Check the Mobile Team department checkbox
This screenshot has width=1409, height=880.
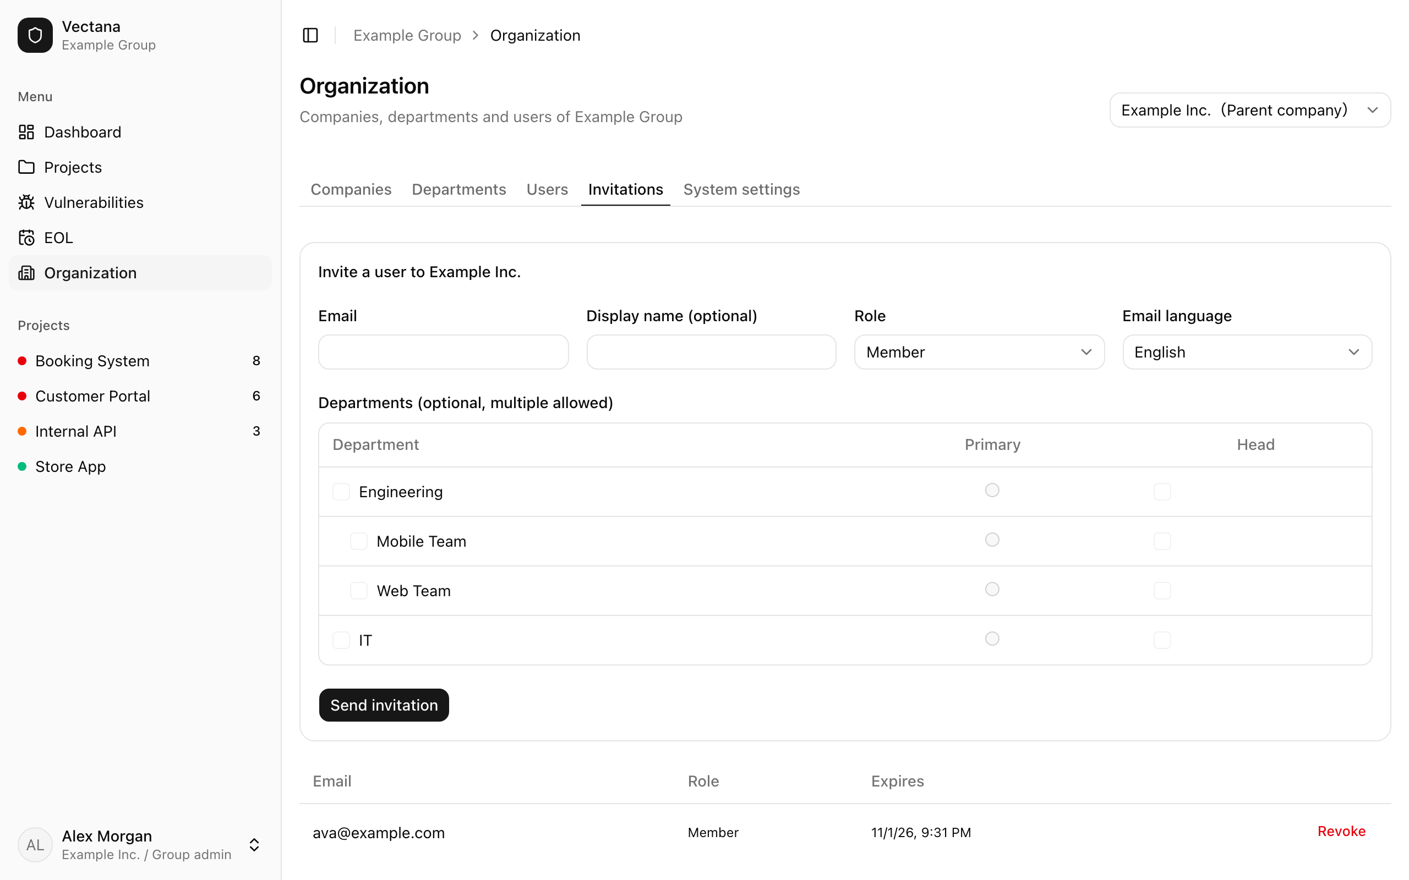[359, 541]
